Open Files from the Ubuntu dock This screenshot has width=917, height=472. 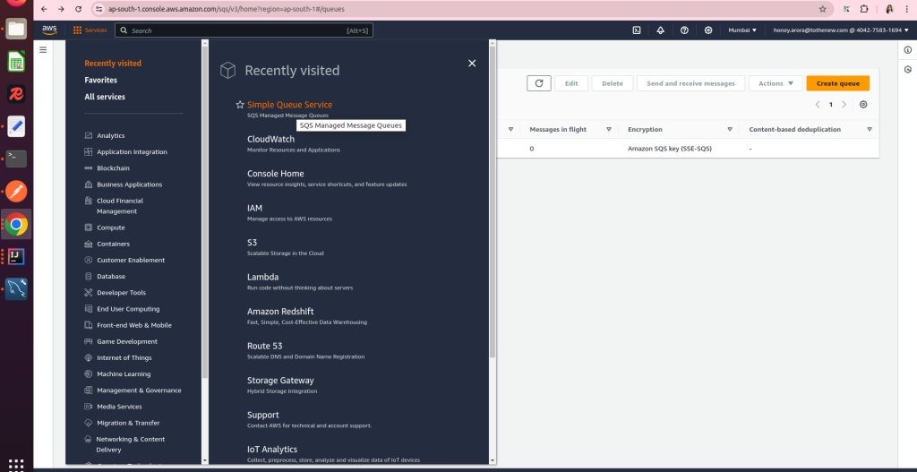tap(16, 29)
